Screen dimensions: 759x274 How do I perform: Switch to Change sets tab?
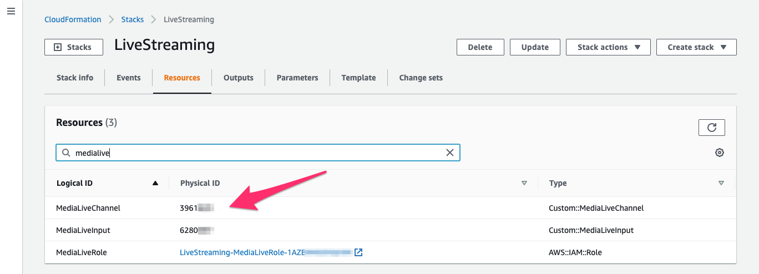pyautogui.click(x=421, y=78)
